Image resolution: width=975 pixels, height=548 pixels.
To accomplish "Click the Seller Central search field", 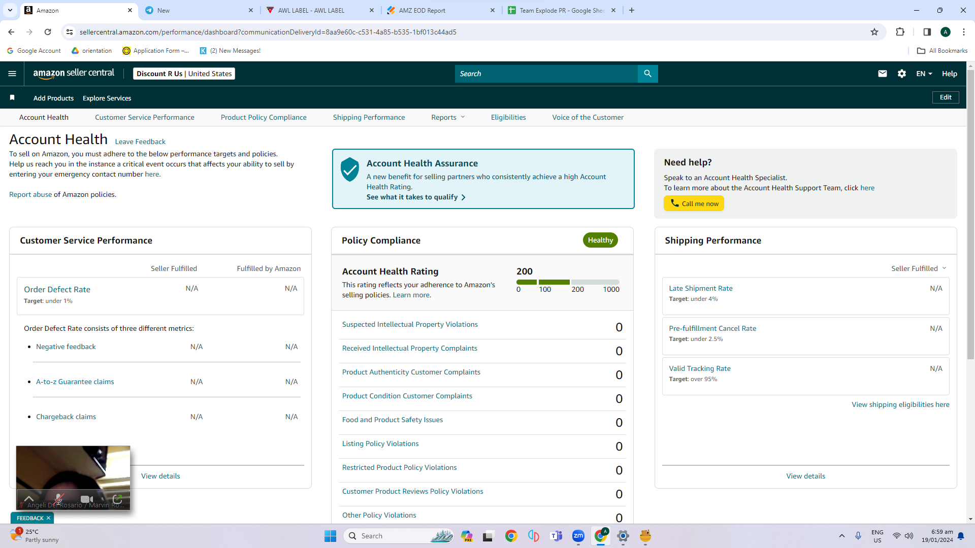I will click(546, 74).
